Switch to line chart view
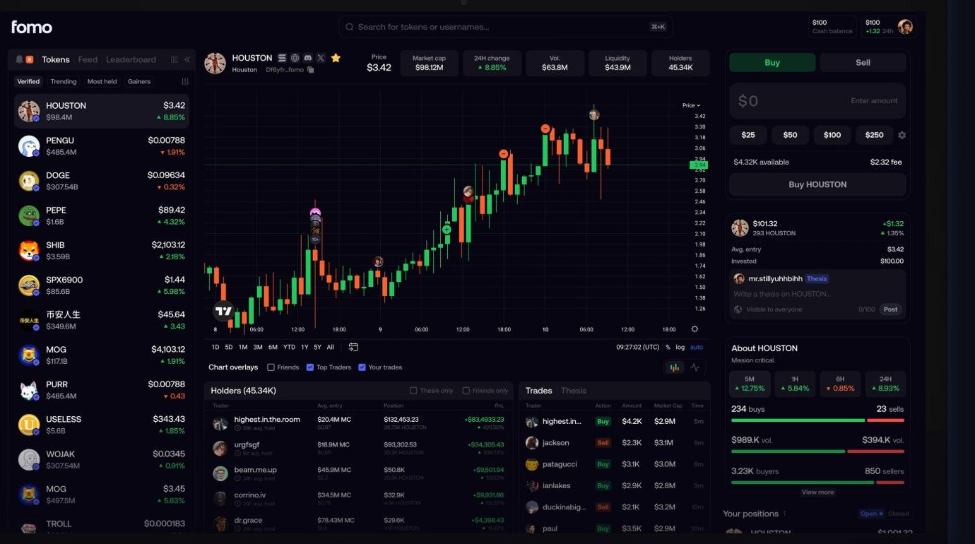This screenshot has width=975, height=544. click(695, 367)
